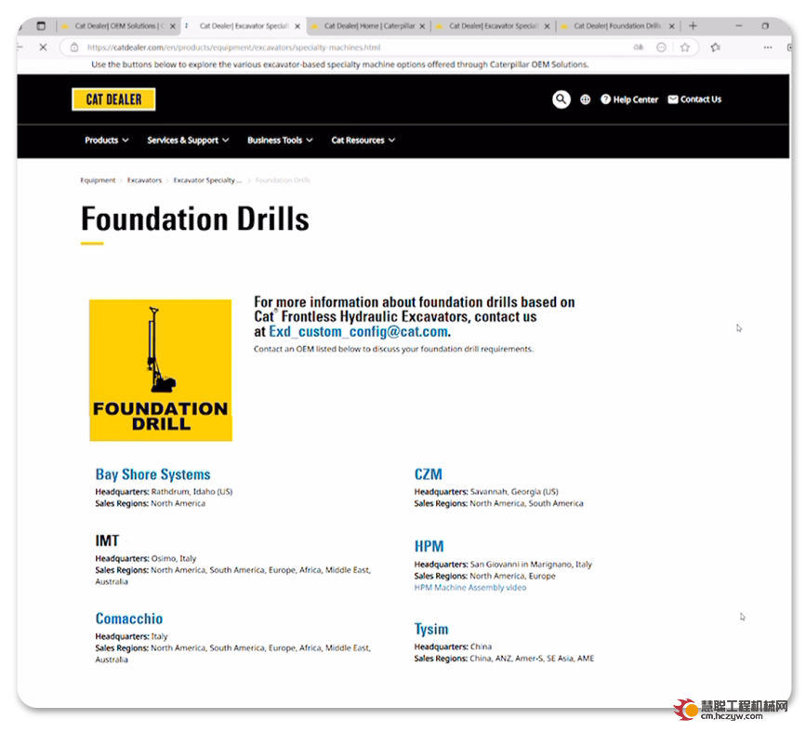Click the Contact Us envelope icon

pyautogui.click(x=673, y=100)
